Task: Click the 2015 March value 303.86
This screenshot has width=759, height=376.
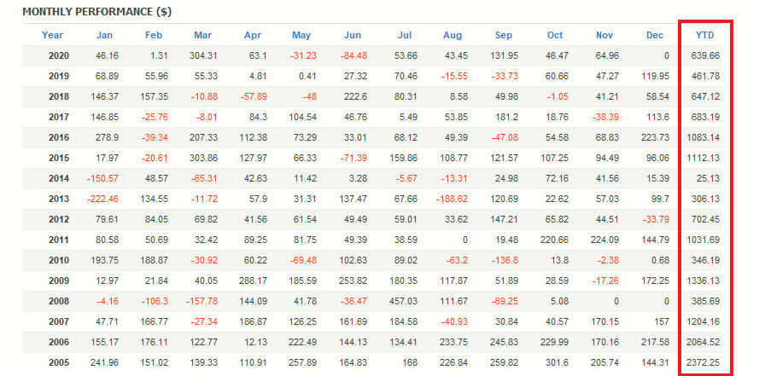Action: coord(203,157)
